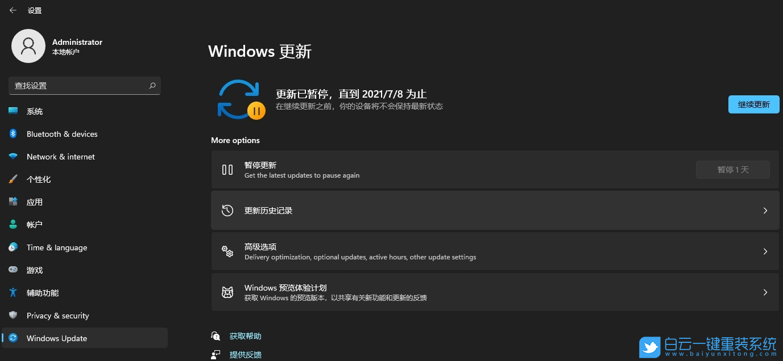Click the Administrator account avatar
The height and width of the screenshot is (361, 783).
pos(28,45)
